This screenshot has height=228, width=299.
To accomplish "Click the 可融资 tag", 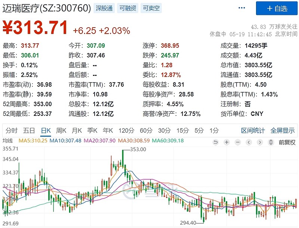I will (x=127, y=8).
